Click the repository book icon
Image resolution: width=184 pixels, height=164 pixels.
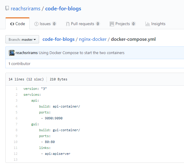click(x=7, y=9)
